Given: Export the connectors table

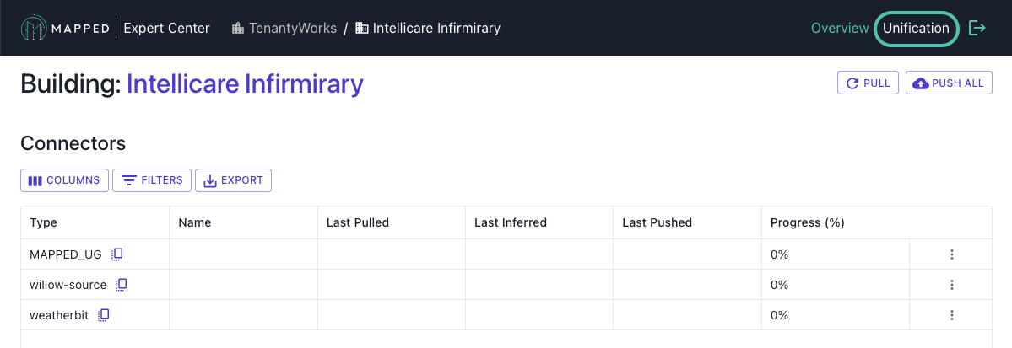Looking at the screenshot, I should click(x=234, y=180).
